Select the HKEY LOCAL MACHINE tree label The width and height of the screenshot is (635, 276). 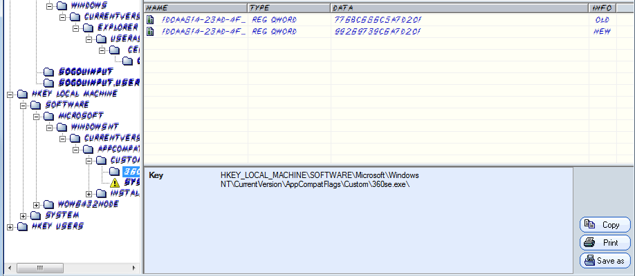75,94
